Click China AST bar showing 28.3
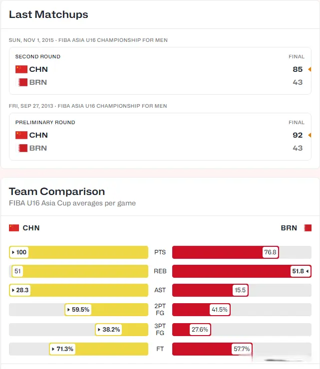 point(79,290)
